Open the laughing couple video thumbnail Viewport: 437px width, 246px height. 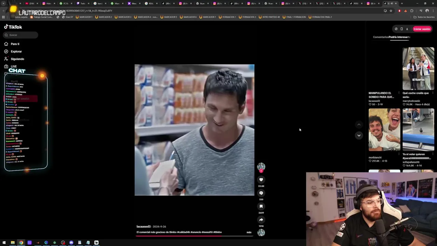coord(384,129)
